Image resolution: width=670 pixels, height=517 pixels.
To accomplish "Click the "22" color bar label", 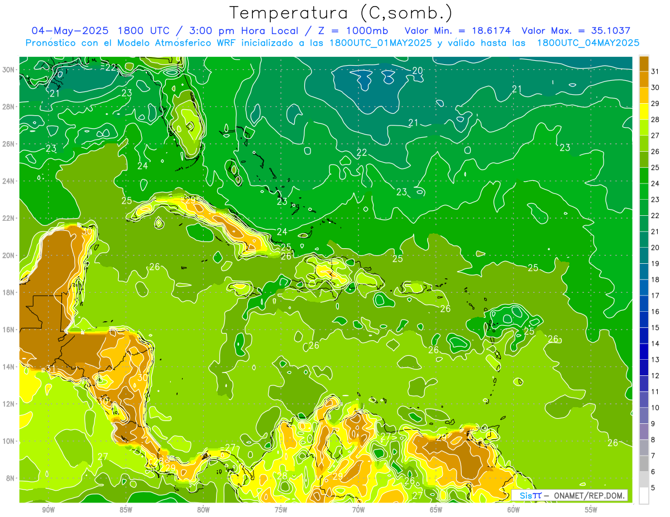I will (x=655, y=216).
